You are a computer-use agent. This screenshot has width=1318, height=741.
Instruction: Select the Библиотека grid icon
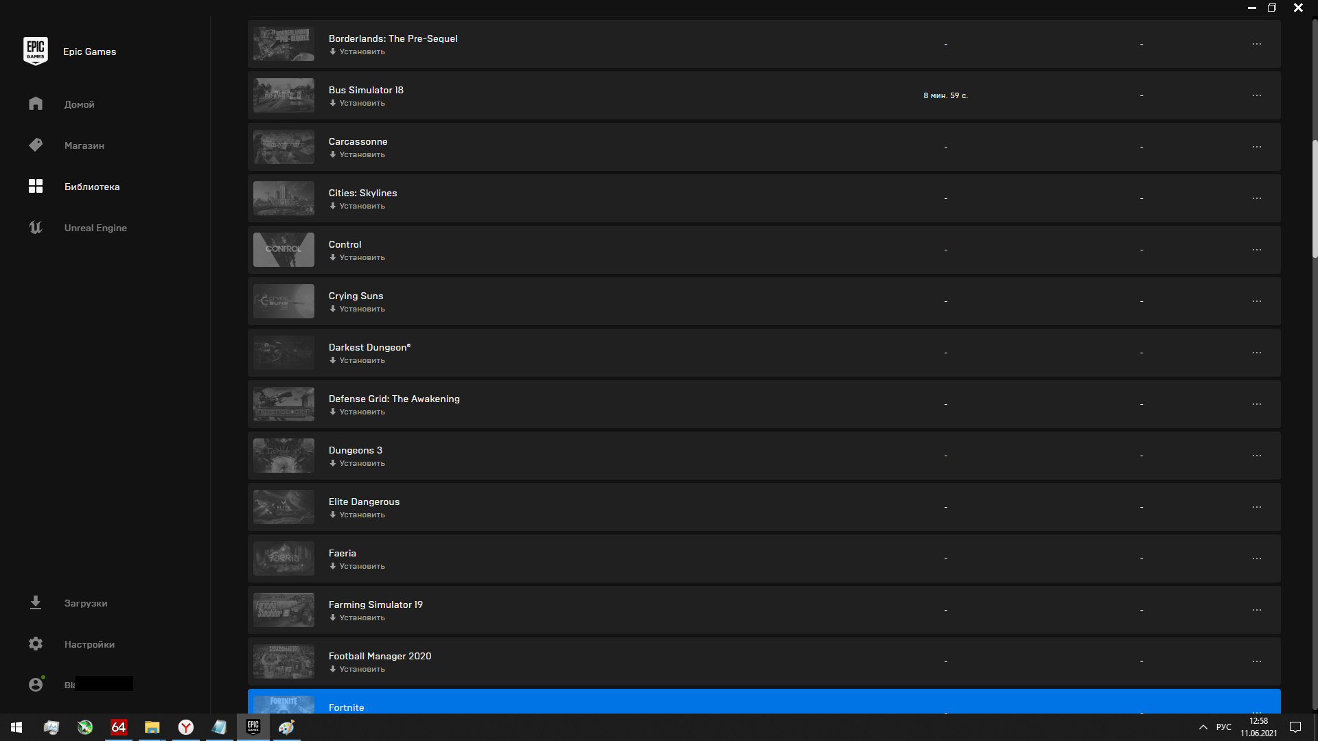36,186
